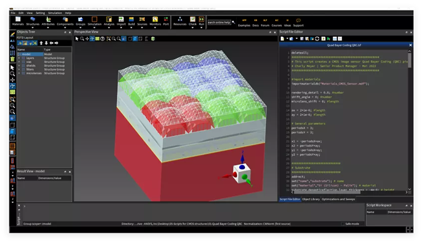Open the Help menu

(x=68, y=13)
